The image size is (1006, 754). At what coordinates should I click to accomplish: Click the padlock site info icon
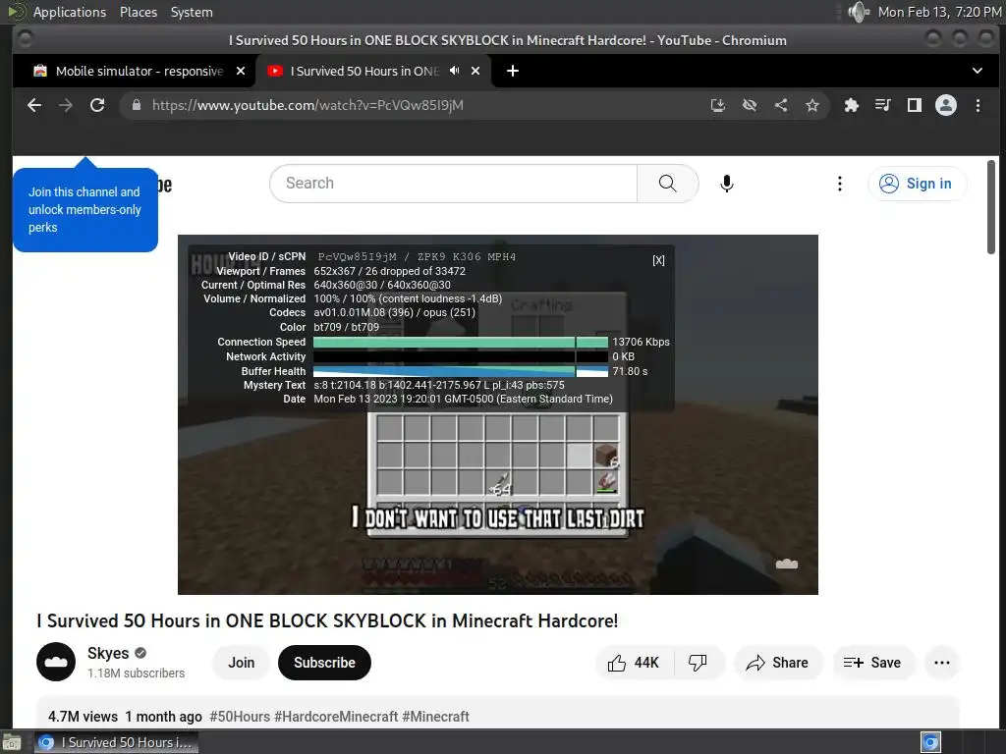click(136, 105)
